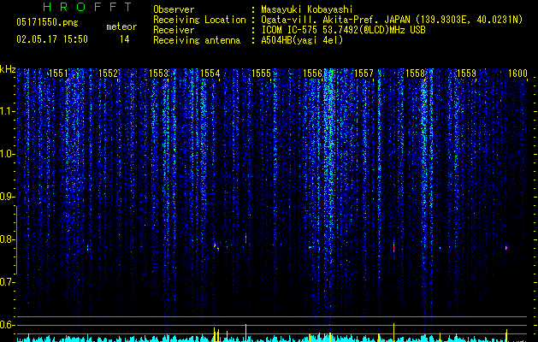Click the 1555 time marker
The image size is (538, 342).
coord(262,74)
